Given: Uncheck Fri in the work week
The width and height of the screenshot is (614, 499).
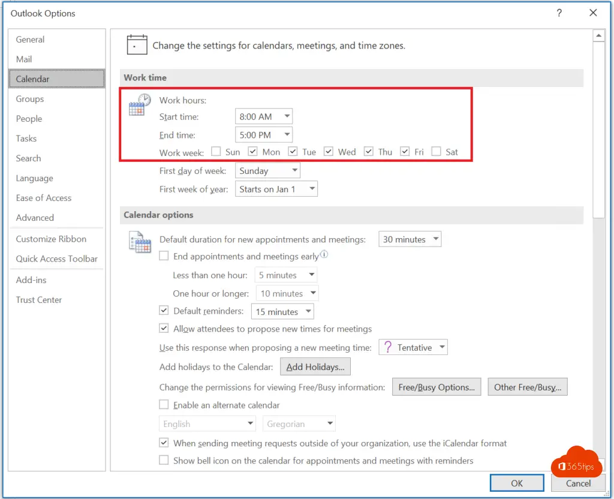Looking at the screenshot, I should coord(405,152).
